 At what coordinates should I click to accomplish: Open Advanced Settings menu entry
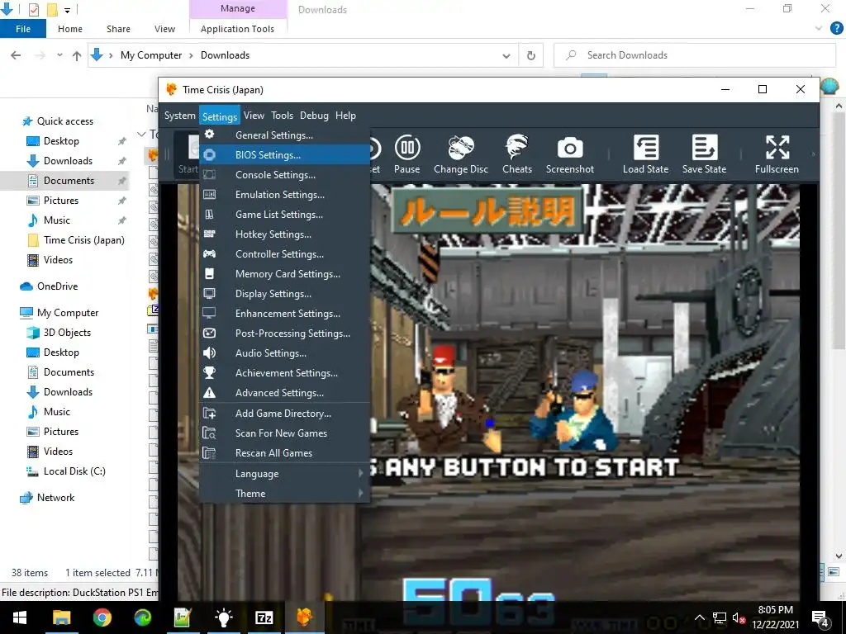[285, 393]
